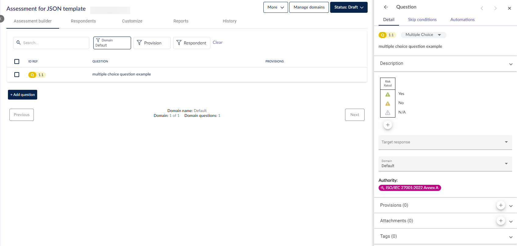Close the Question side panel
Screen dimensions: 517x246
(x=509, y=8)
